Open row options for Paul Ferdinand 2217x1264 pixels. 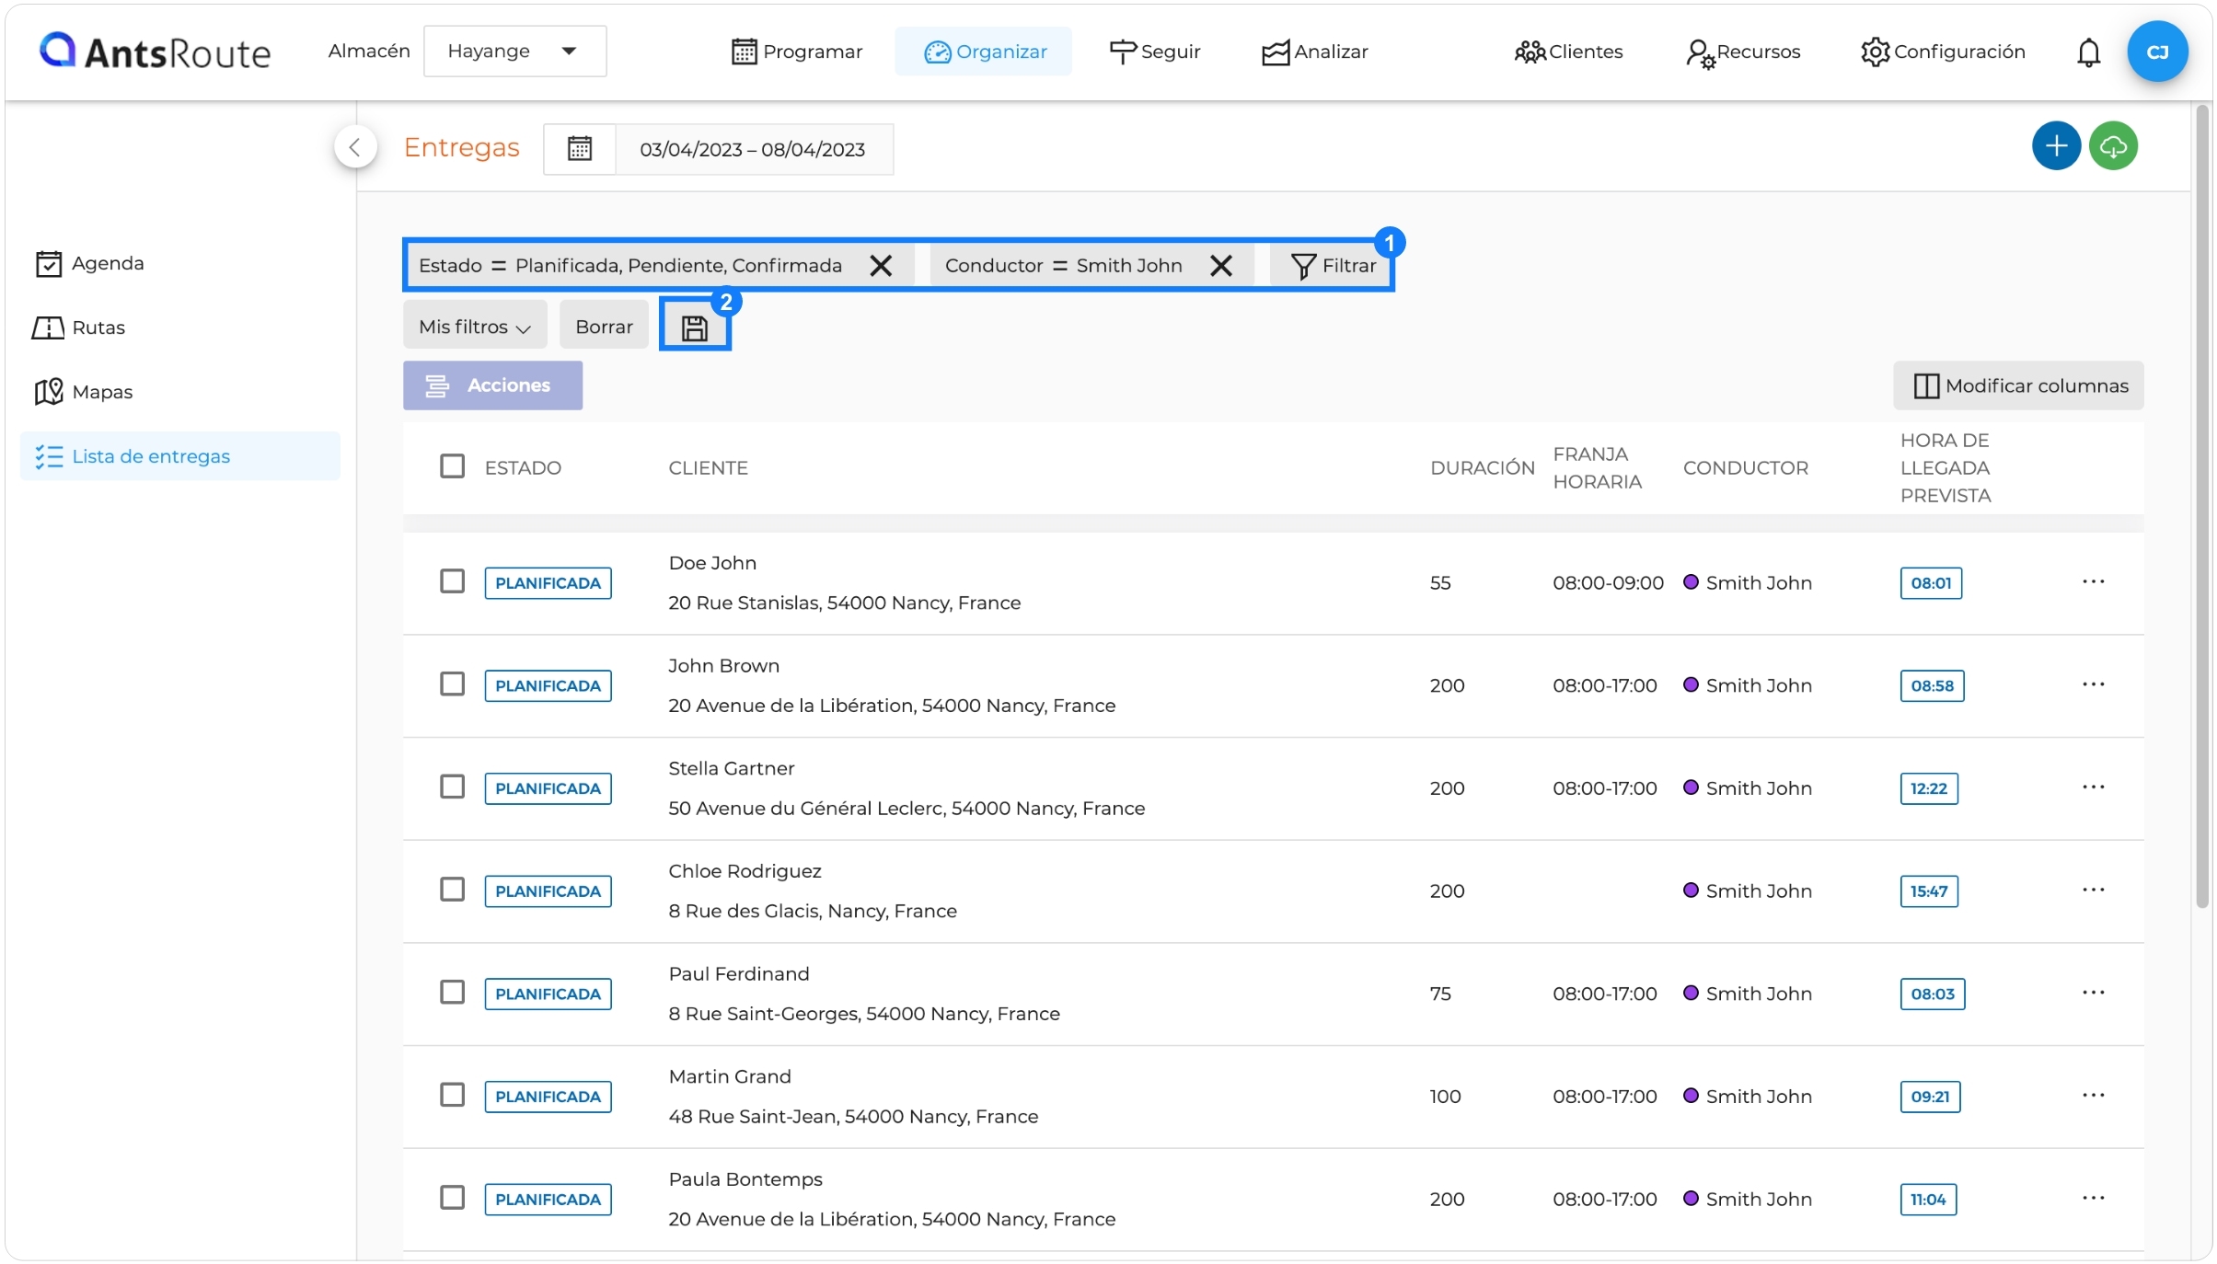point(2093,994)
